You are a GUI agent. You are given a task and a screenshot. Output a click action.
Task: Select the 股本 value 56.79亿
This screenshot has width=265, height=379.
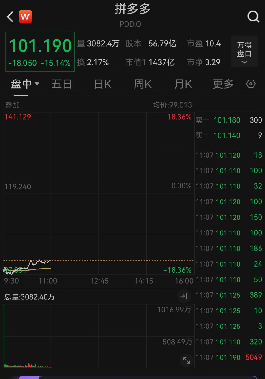point(163,44)
